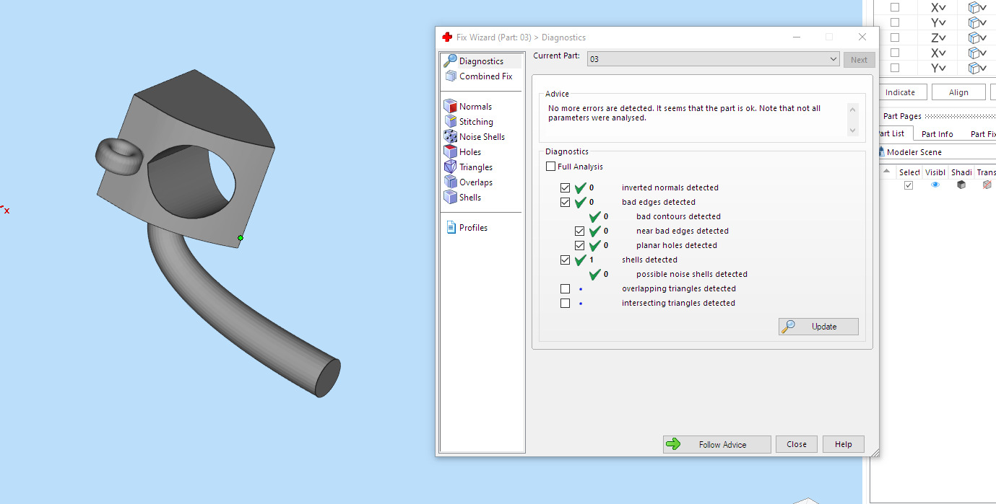Click the Update button

pyautogui.click(x=818, y=327)
